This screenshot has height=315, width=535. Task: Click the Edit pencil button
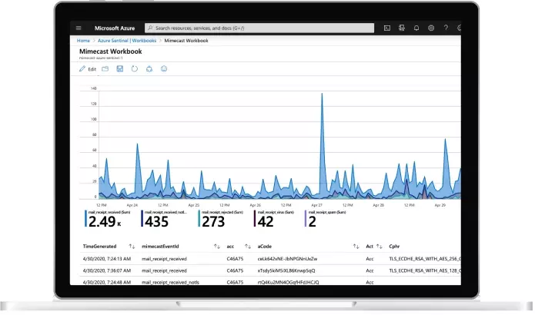tap(88, 69)
